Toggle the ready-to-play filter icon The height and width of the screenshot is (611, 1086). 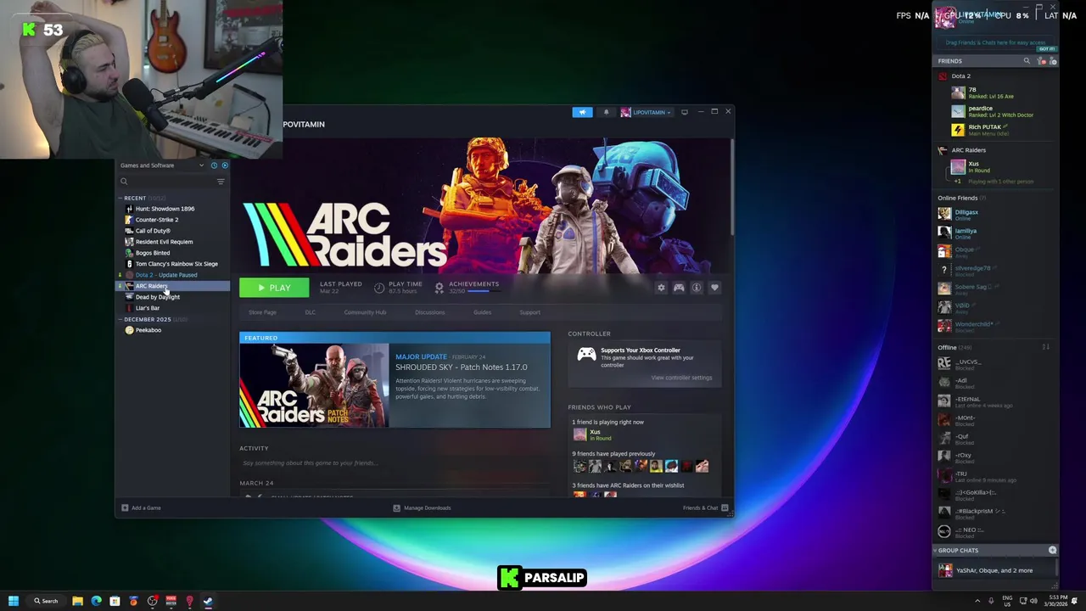point(225,165)
